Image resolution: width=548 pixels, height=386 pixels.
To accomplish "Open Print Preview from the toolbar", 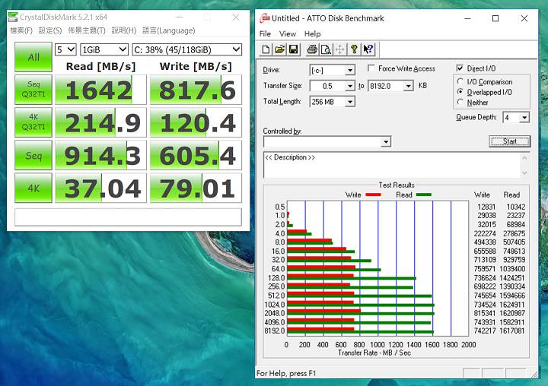I will click(326, 49).
